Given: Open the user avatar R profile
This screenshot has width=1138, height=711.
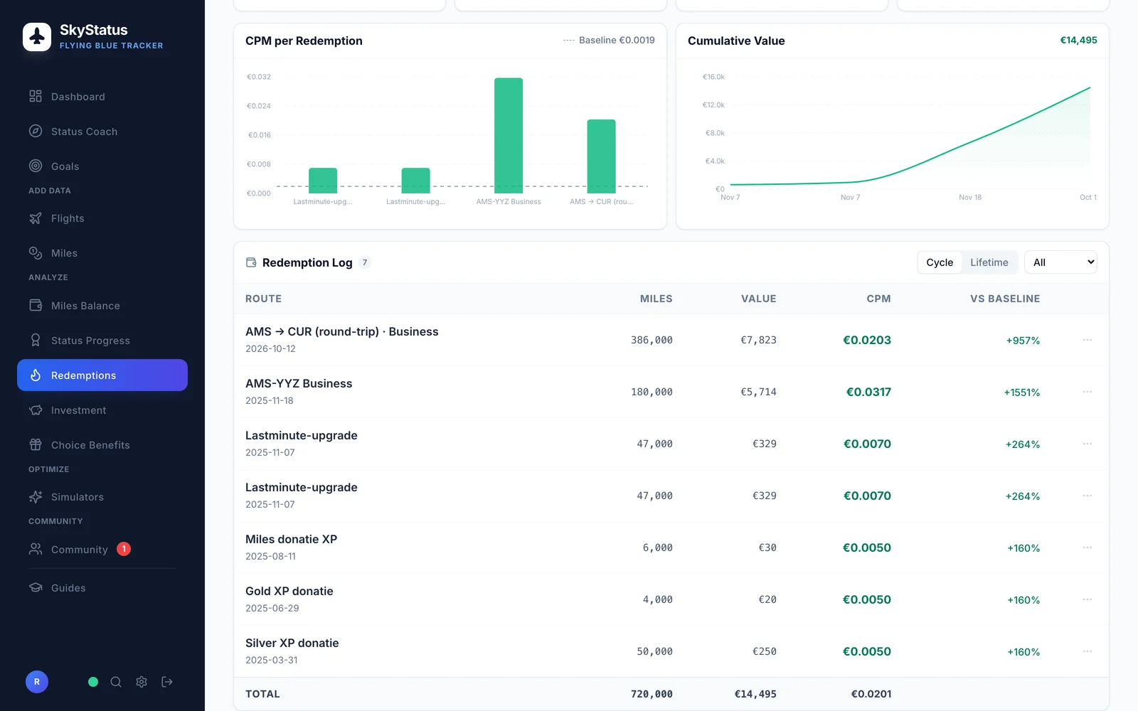Looking at the screenshot, I should click(x=37, y=682).
